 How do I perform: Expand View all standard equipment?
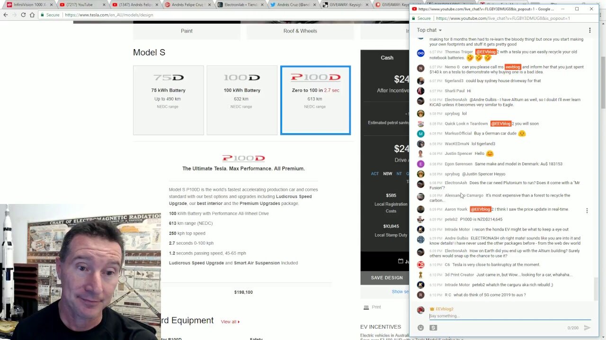[230, 322]
